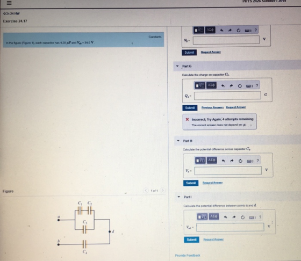The height and width of the screenshot is (261, 301).
Task: Click the undo arrow in Part H toolbar
Action: click(223, 161)
